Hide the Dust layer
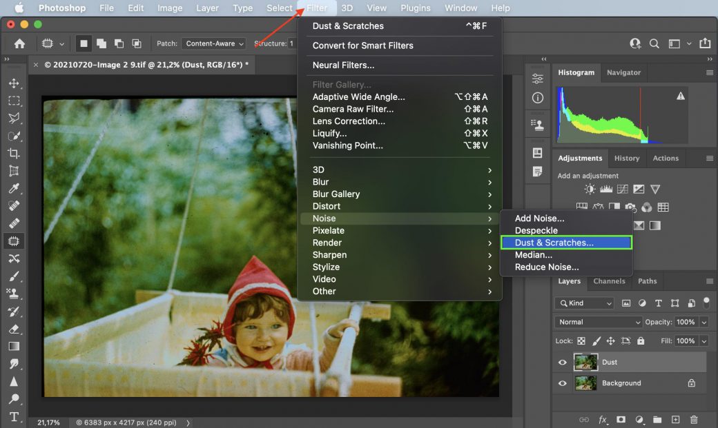718x428 pixels. pos(563,362)
